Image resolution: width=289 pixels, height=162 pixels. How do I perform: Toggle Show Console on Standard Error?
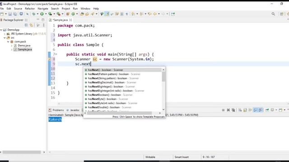[261, 110]
